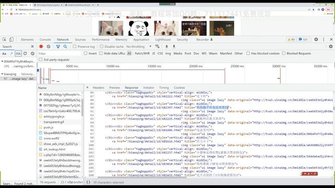Viewport: 335px width, 188px height.
Task: Check the Invert filter checkbox
Action: tap(85, 53)
